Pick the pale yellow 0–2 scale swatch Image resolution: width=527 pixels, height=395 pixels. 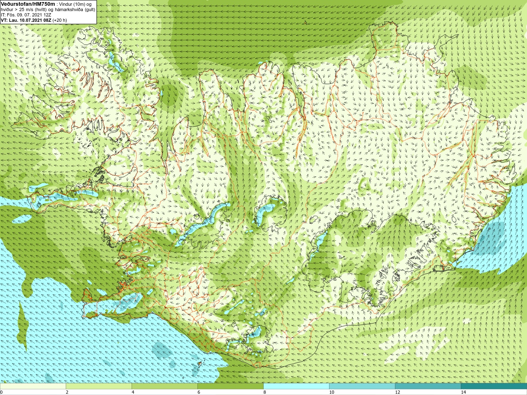[33, 386]
